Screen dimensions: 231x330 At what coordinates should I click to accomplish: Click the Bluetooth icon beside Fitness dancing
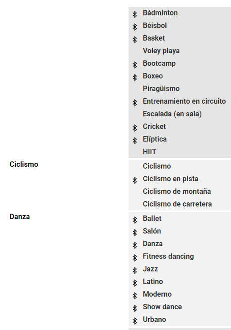pos(135,258)
